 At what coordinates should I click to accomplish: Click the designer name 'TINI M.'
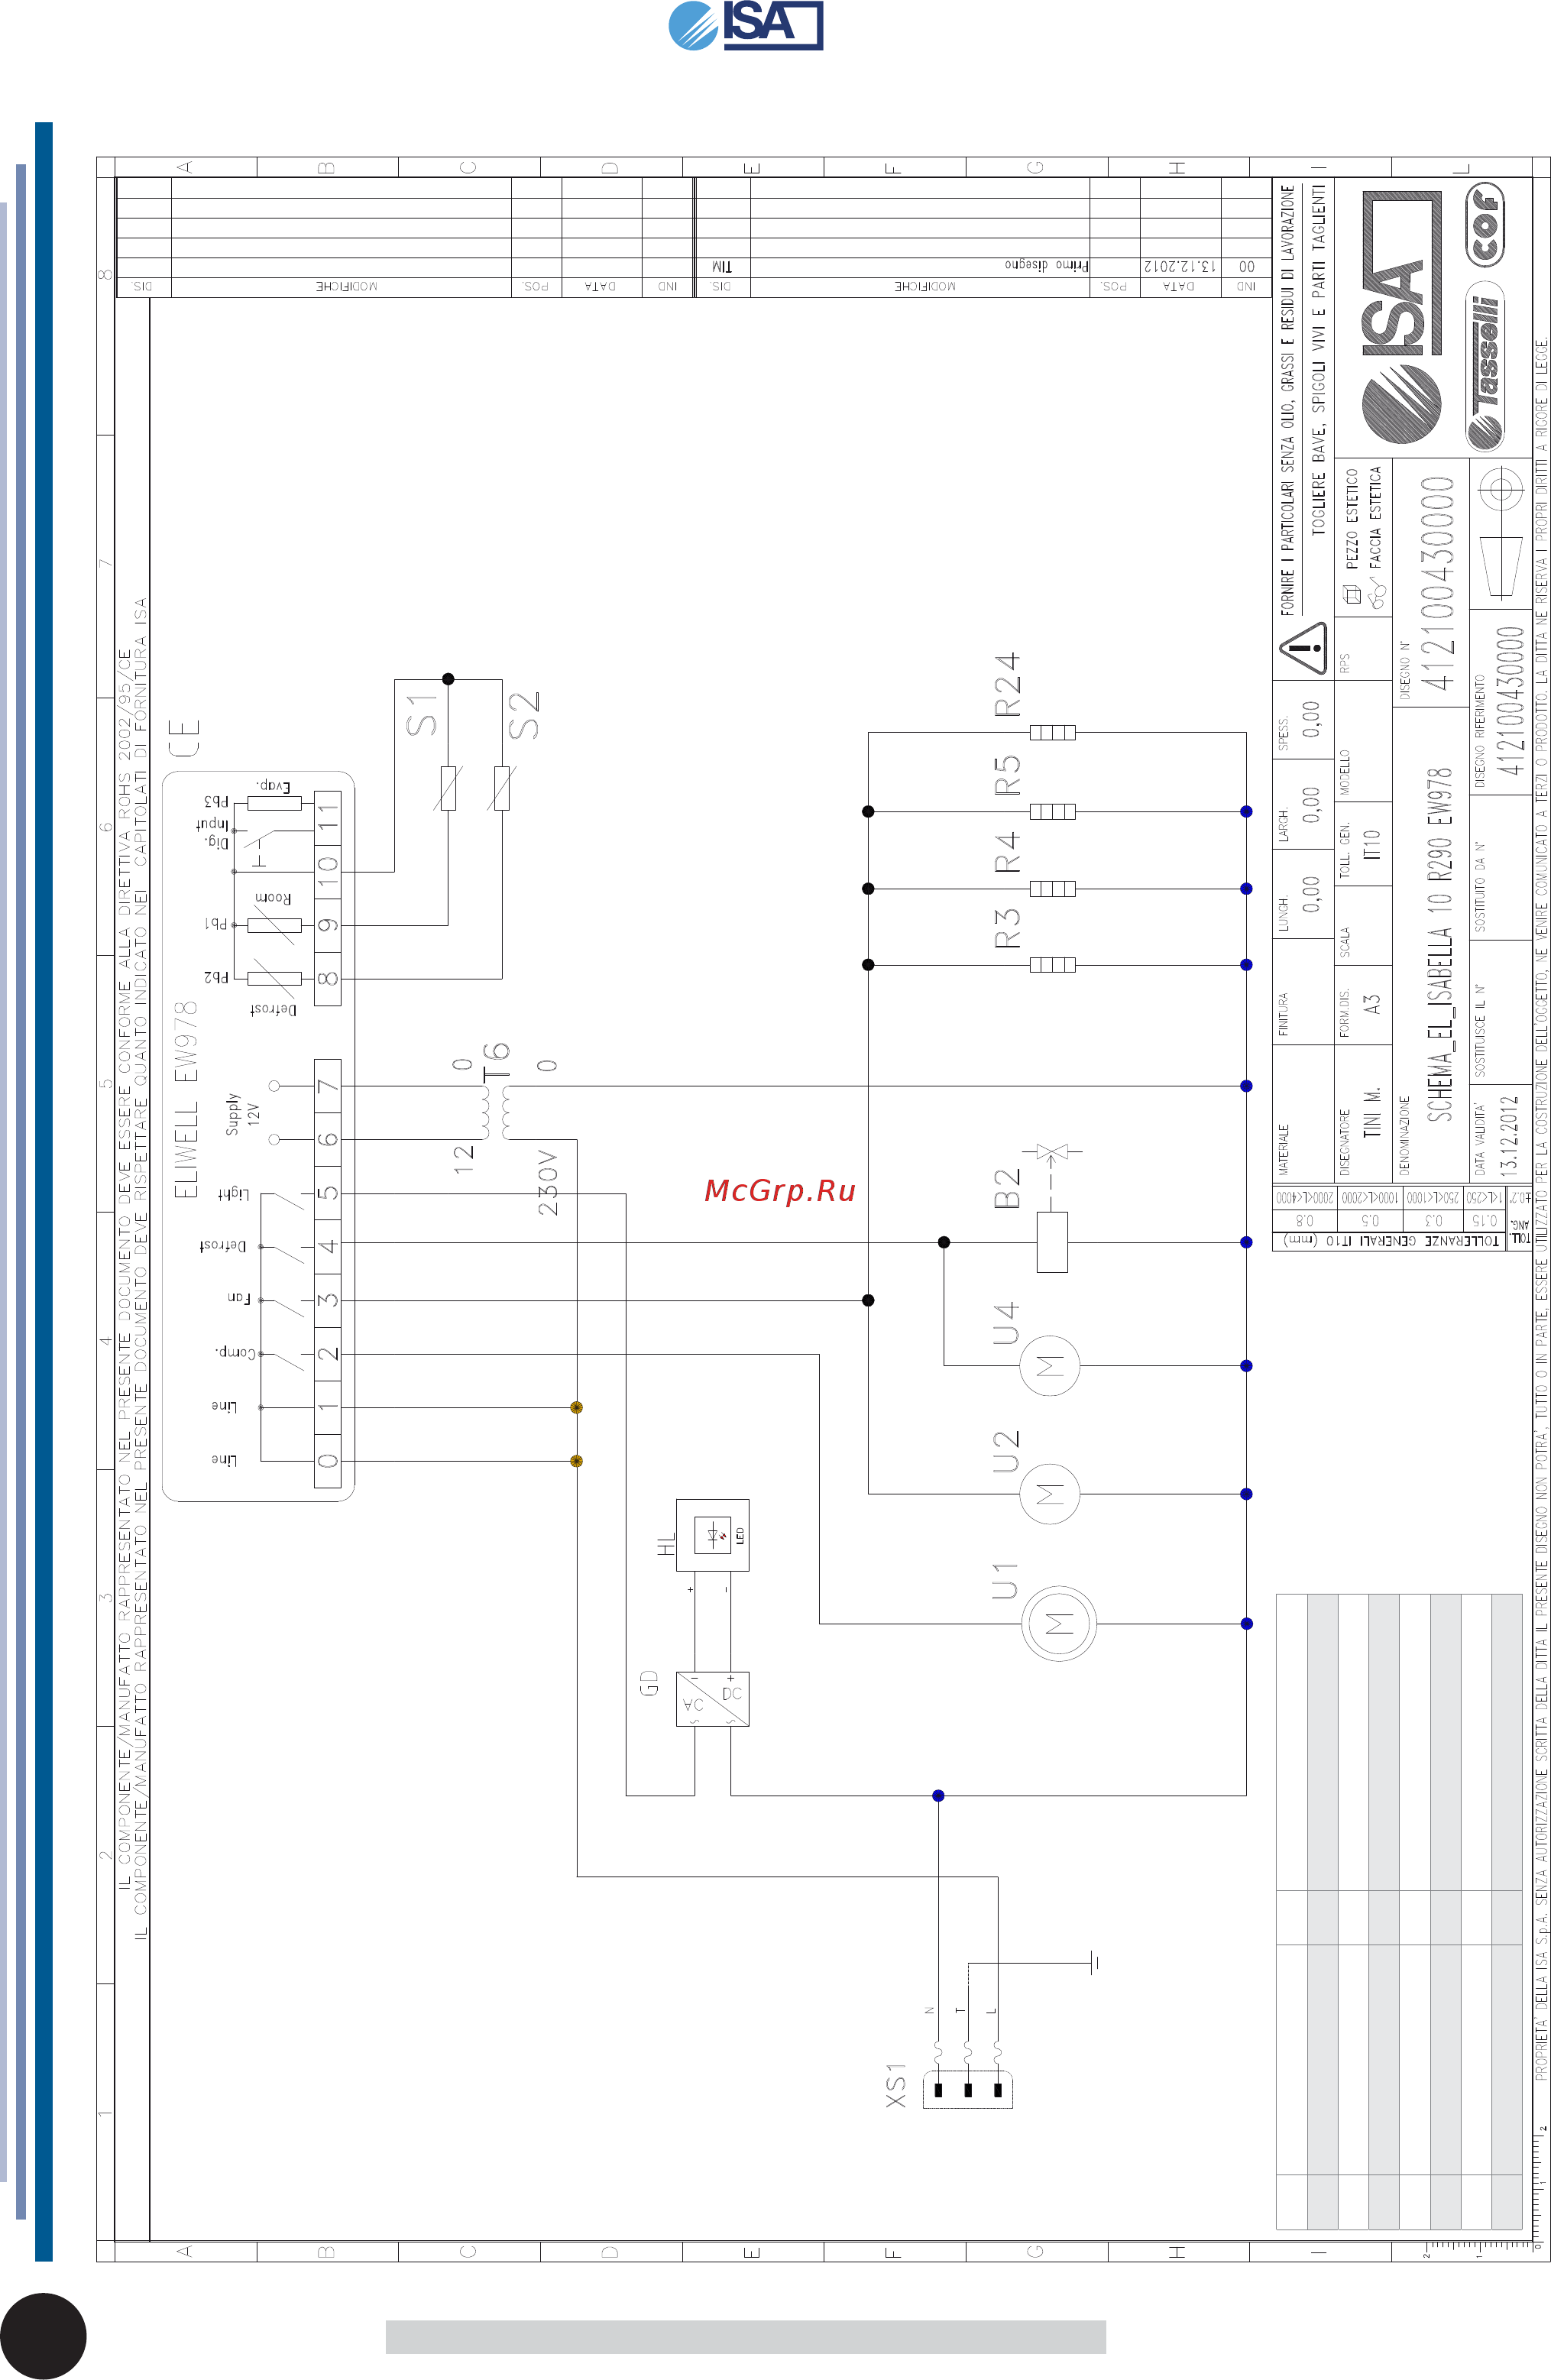(1372, 1112)
